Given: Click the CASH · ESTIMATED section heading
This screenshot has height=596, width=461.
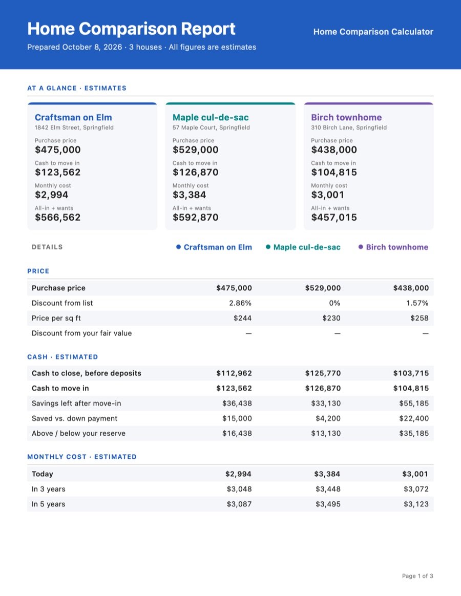Looking at the screenshot, I should [x=62, y=357].
